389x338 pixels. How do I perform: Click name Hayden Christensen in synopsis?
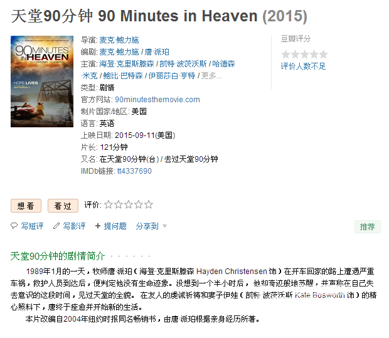[x=232, y=272]
